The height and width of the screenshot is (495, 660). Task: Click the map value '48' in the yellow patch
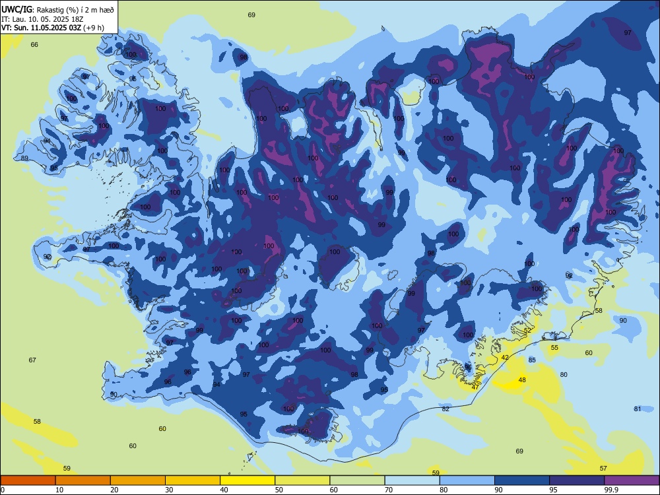522,379
